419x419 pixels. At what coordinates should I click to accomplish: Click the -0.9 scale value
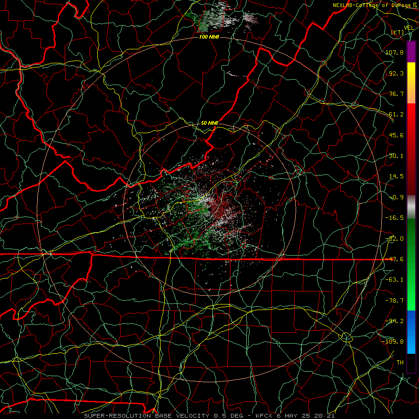[x=396, y=197]
